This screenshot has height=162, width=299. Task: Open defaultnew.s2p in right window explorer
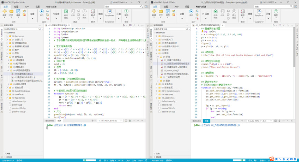click(x=168, y=102)
